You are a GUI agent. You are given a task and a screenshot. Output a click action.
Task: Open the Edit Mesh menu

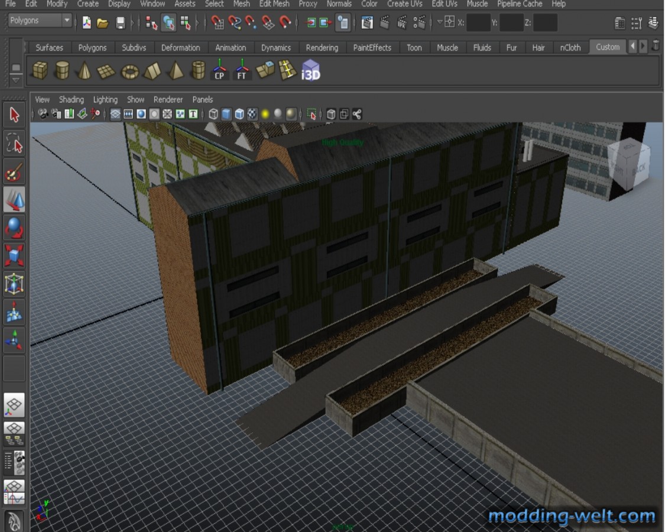click(274, 4)
